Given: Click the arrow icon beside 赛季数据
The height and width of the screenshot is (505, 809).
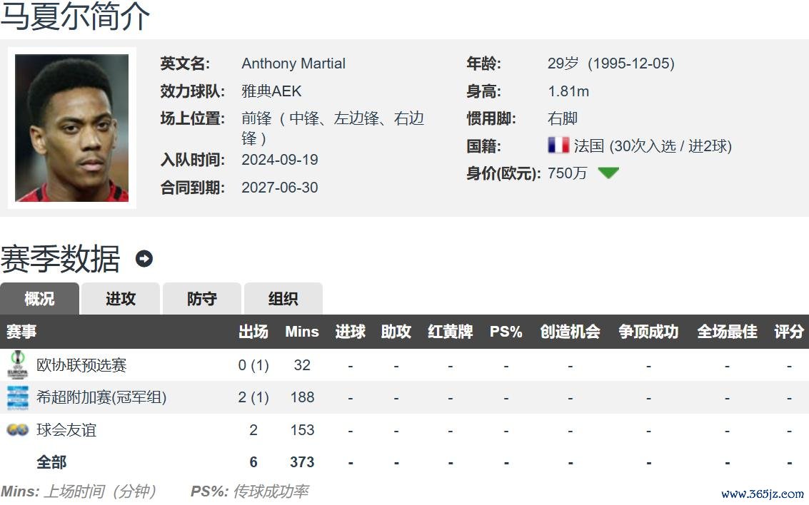Looking at the screenshot, I should pos(144,259).
